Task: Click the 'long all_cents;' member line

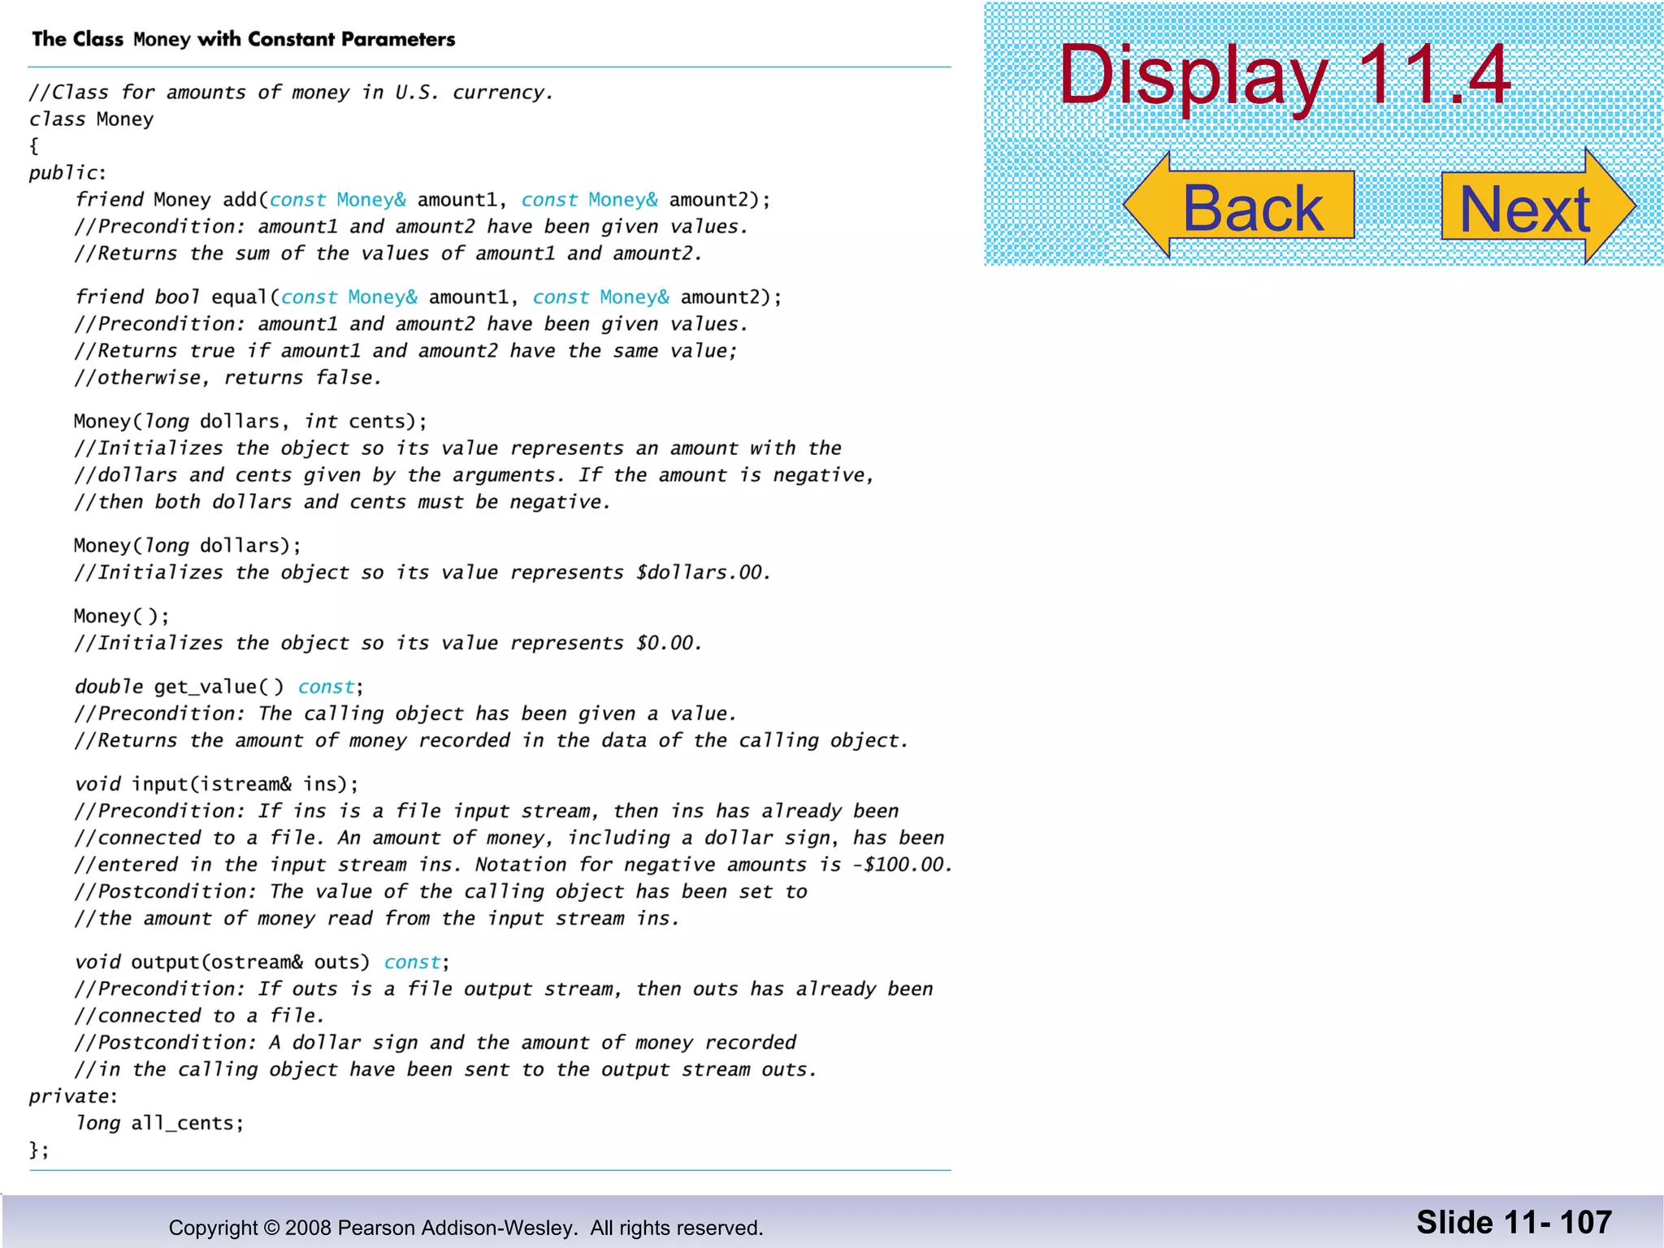Action: [159, 1124]
